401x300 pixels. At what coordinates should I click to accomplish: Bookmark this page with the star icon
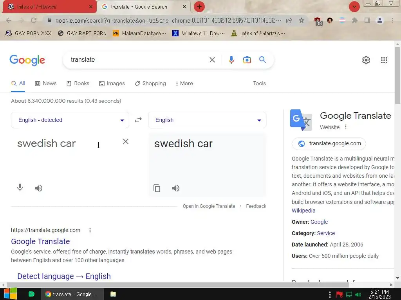tap(302, 20)
